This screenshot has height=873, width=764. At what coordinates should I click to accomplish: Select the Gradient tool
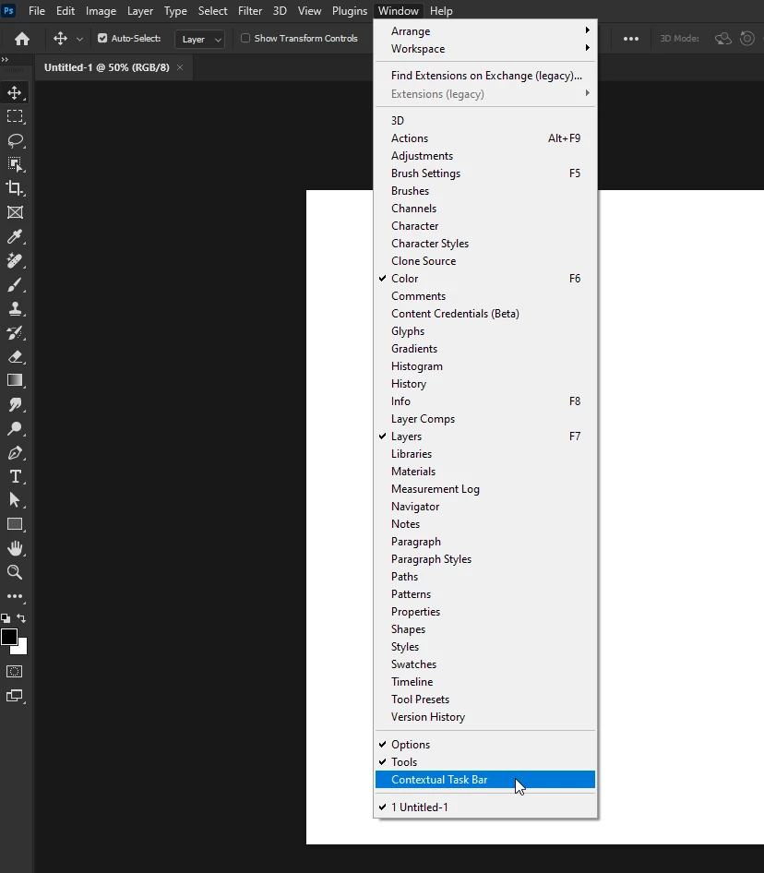pos(15,380)
